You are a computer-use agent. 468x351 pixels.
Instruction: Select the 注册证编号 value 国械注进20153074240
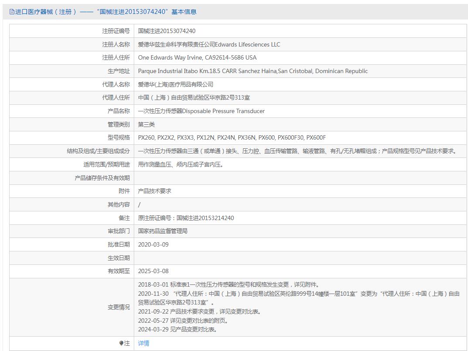(x=167, y=31)
